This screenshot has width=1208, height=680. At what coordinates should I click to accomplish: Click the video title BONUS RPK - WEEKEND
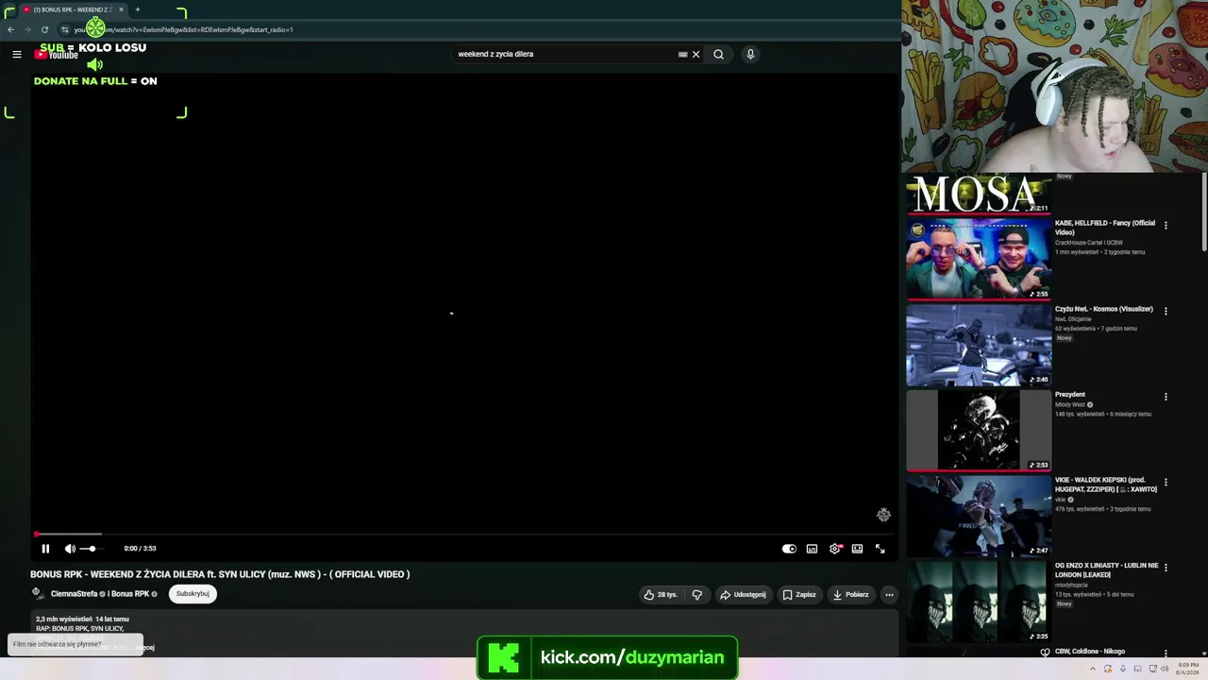[220, 574]
